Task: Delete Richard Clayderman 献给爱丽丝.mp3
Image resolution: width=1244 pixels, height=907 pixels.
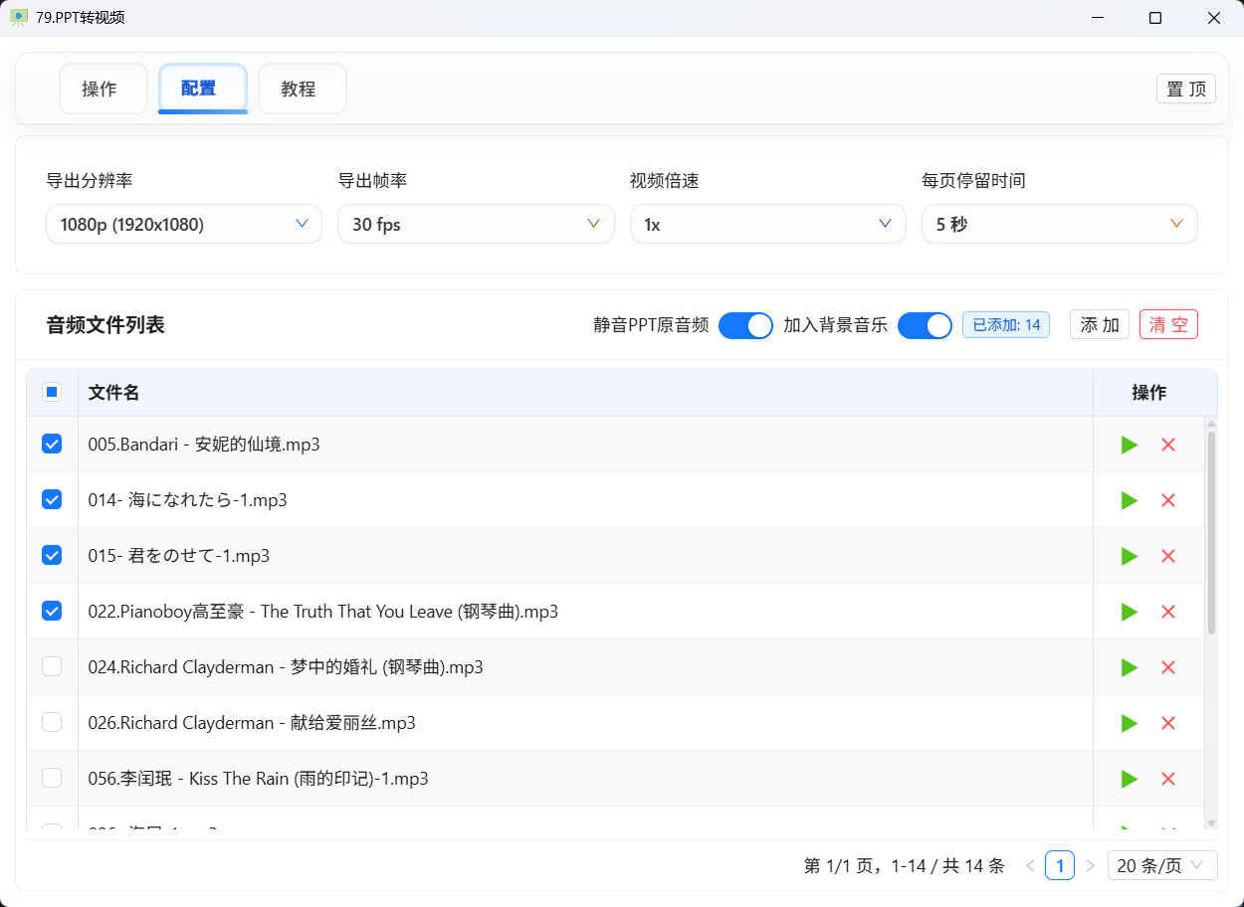Action: (x=1168, y=723)
